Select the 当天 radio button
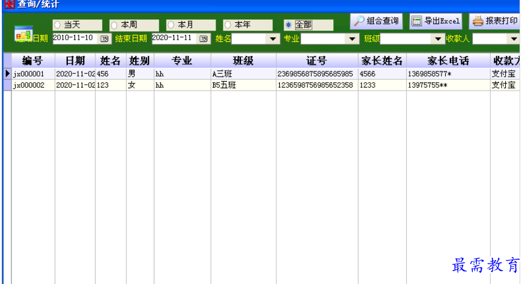The image size is (525, 284). click(x=58, y=25)
